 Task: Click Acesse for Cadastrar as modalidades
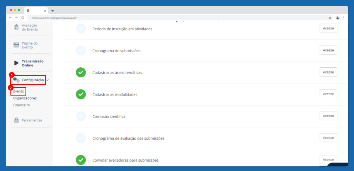(x=328, y=94)
